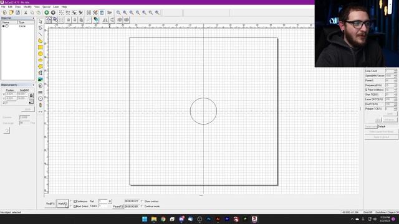Click the X position input field
Screen dimensions: 399x224
(x=11, y=94)
